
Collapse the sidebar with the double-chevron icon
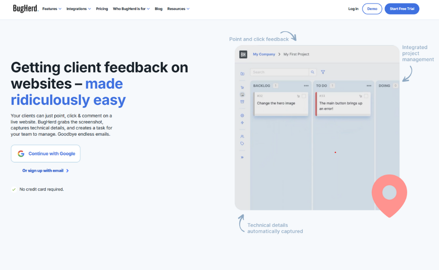pyautogui.click(x=242, y=157)
